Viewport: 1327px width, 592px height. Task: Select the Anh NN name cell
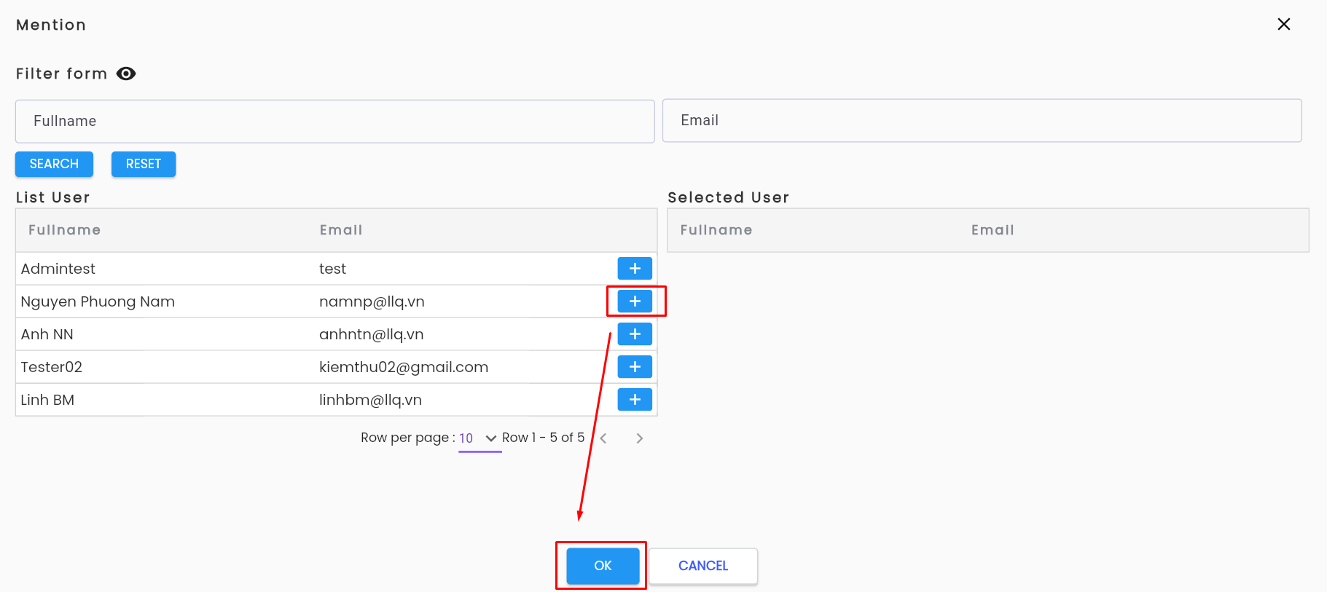click(47, 334)
